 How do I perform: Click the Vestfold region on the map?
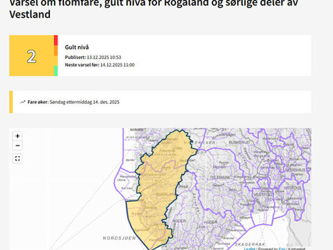pos(261,195)
